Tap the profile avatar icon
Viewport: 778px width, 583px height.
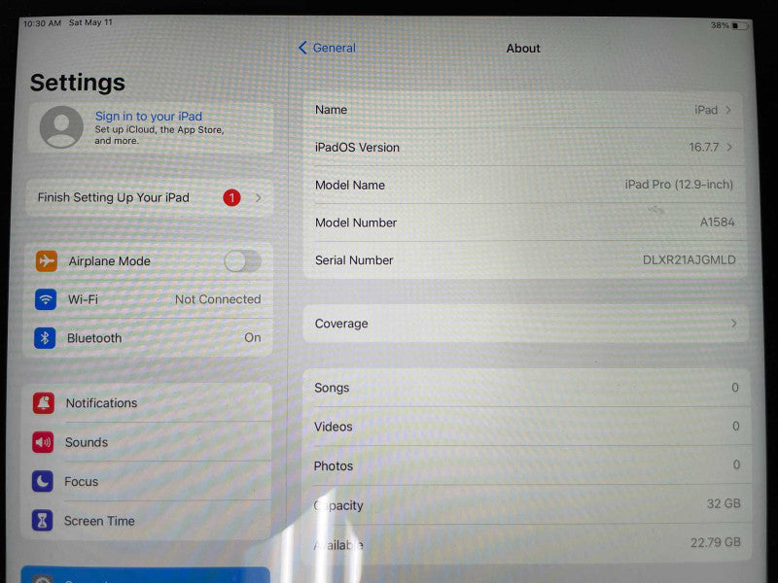(61, 127)
